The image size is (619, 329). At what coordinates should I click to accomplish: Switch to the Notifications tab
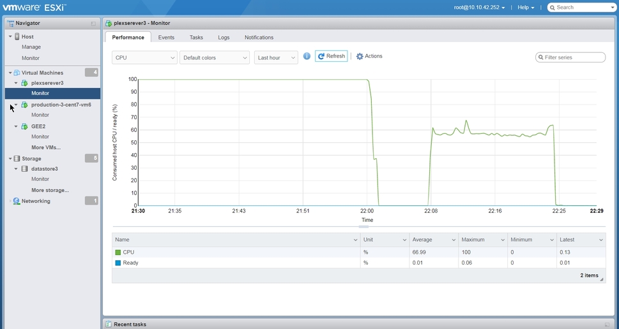point(259,37)
